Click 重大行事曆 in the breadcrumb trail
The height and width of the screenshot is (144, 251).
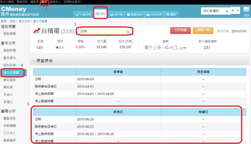40,21
